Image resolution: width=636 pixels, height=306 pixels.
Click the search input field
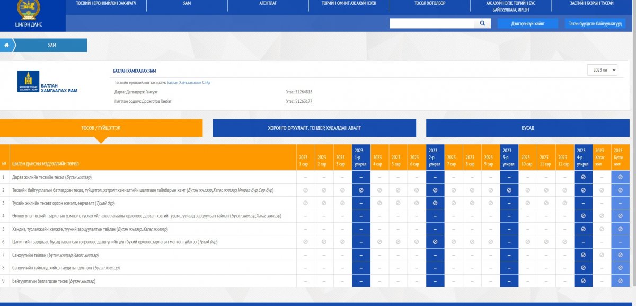(432, 23)
